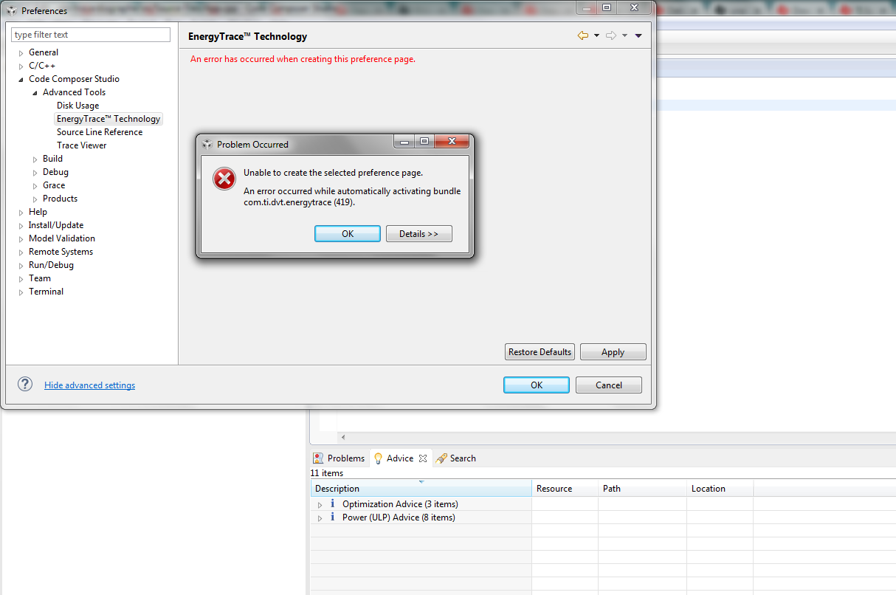Collapse the Code Composer Studio node
The width and height of the screenshot is (896, 595).
coord(21,80)
